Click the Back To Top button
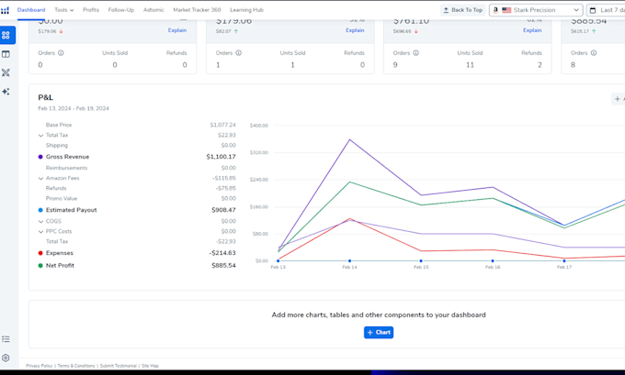The height and width of the screenshot is (375, 625). 462,10
